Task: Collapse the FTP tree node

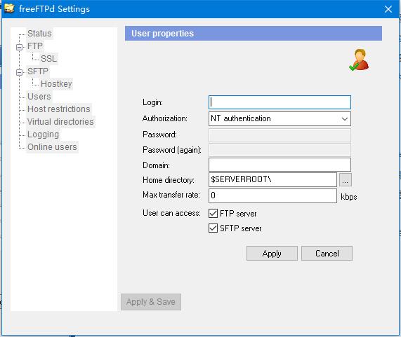Action: point(19,47)
